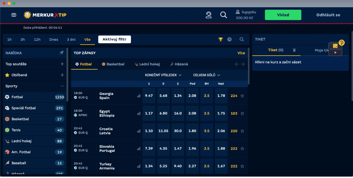Mark Georgia Spain match as favorite
The width and height of the screenshot is (353, 178).
pos(242,96)
